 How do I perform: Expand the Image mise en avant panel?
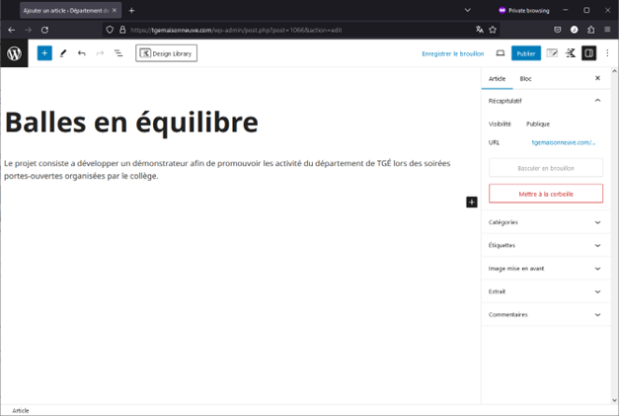coord(545,268)
